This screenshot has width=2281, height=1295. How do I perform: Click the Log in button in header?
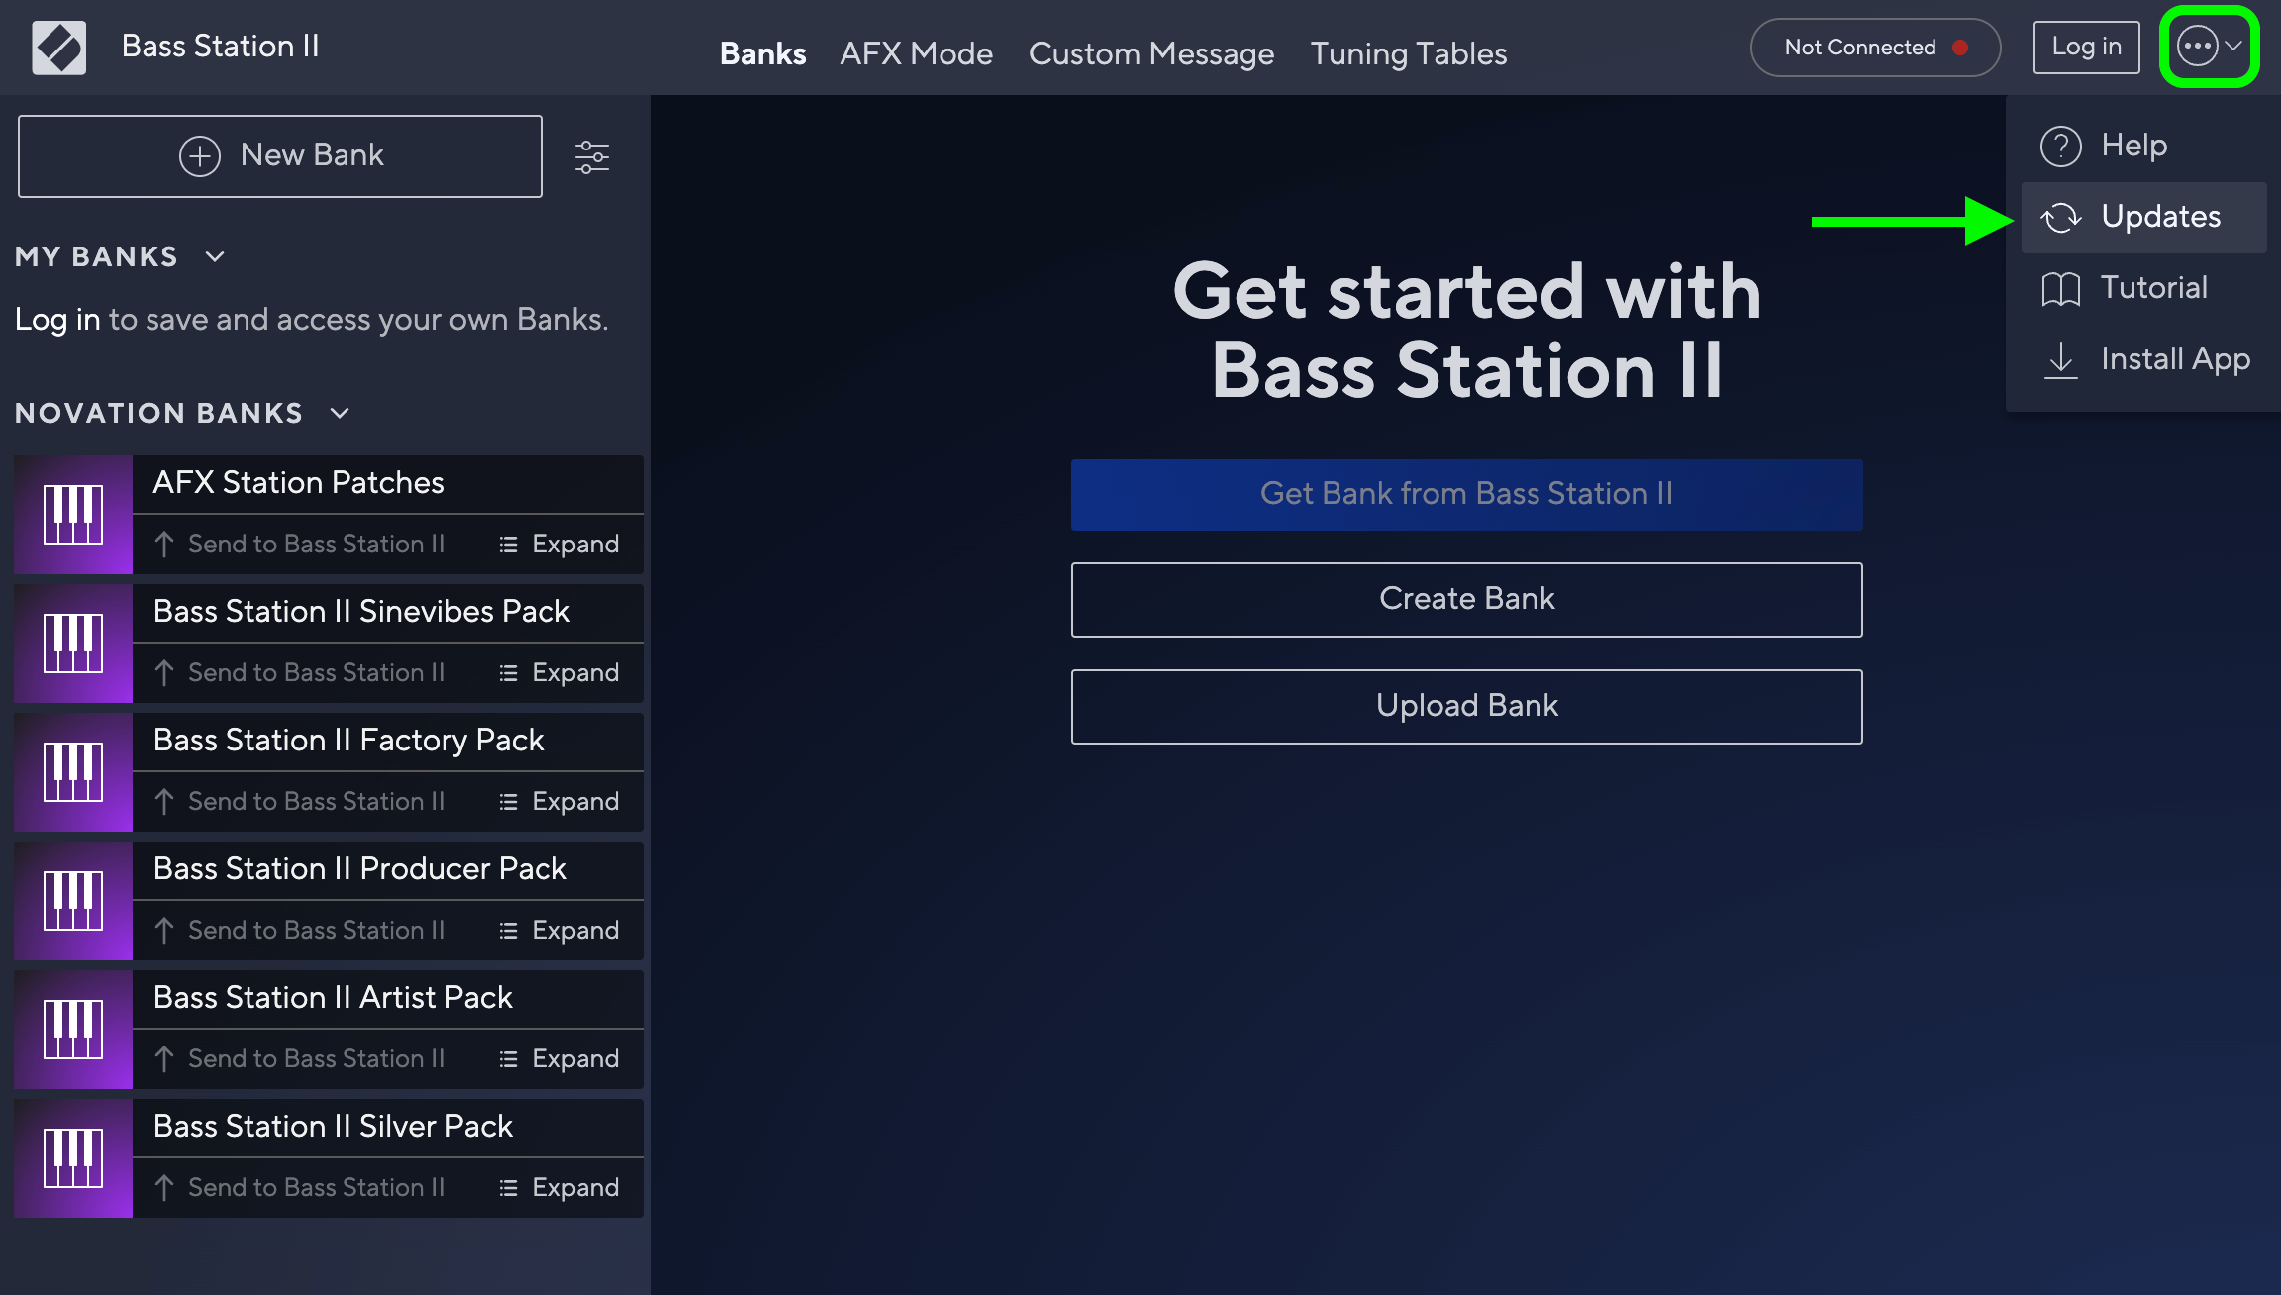[x=2086, y=47]
